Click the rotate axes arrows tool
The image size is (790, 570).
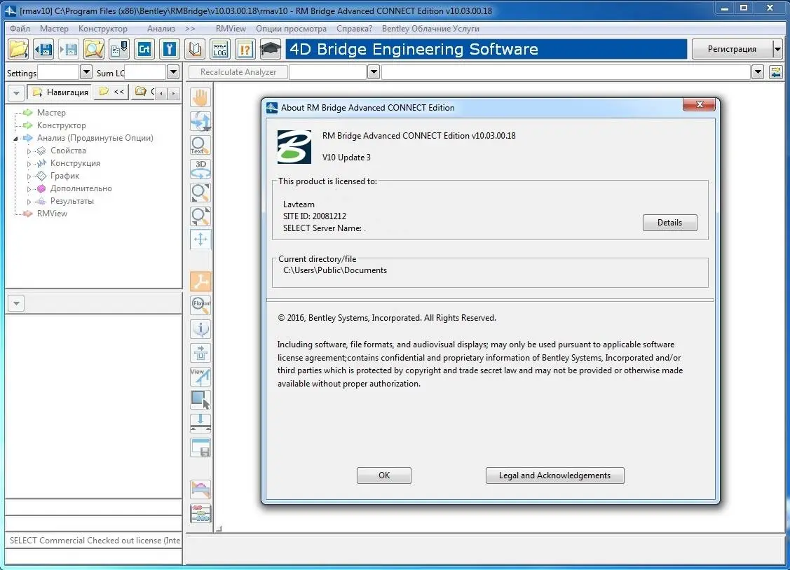200,121
